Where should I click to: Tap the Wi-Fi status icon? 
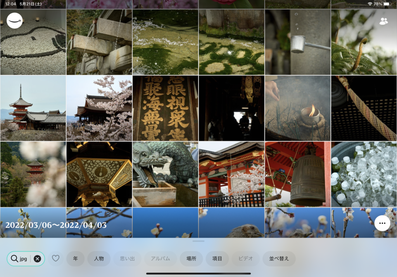point(370,4)
